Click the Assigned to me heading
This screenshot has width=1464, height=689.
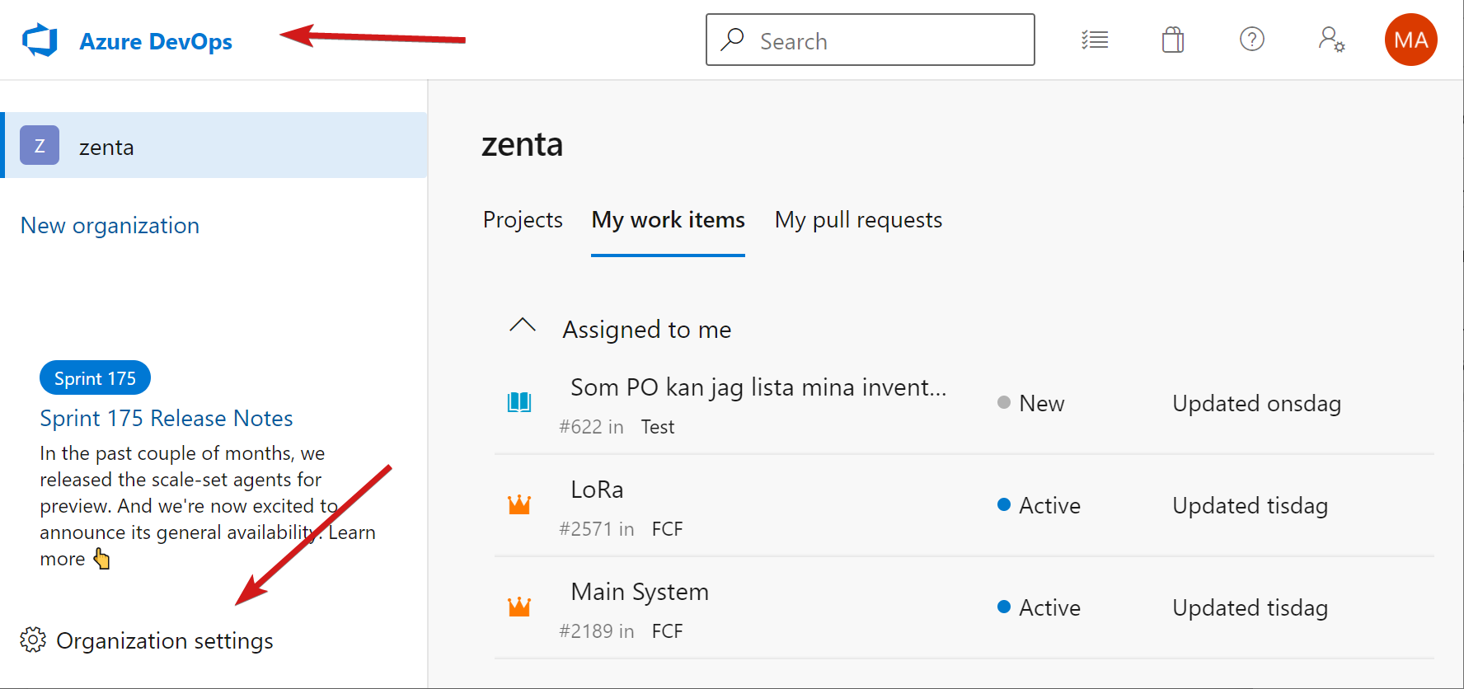pyautogui.click(x=647, y=330)
